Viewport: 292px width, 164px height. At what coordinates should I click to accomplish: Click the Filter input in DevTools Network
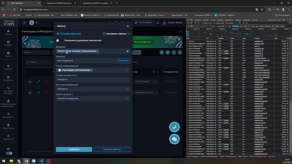198,26
